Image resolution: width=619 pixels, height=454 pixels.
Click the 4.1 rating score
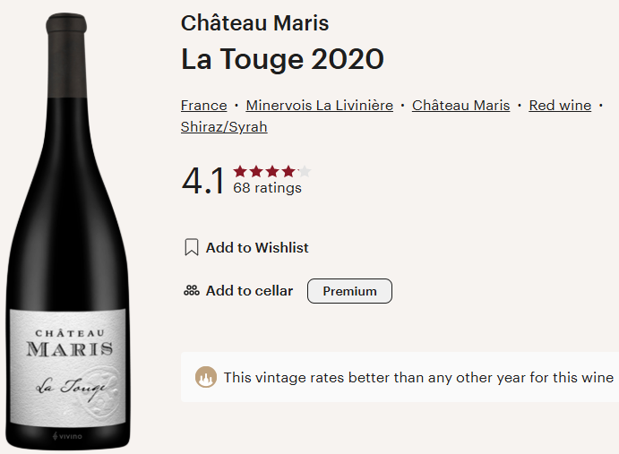pyautogui.click(x=203, y=181)
